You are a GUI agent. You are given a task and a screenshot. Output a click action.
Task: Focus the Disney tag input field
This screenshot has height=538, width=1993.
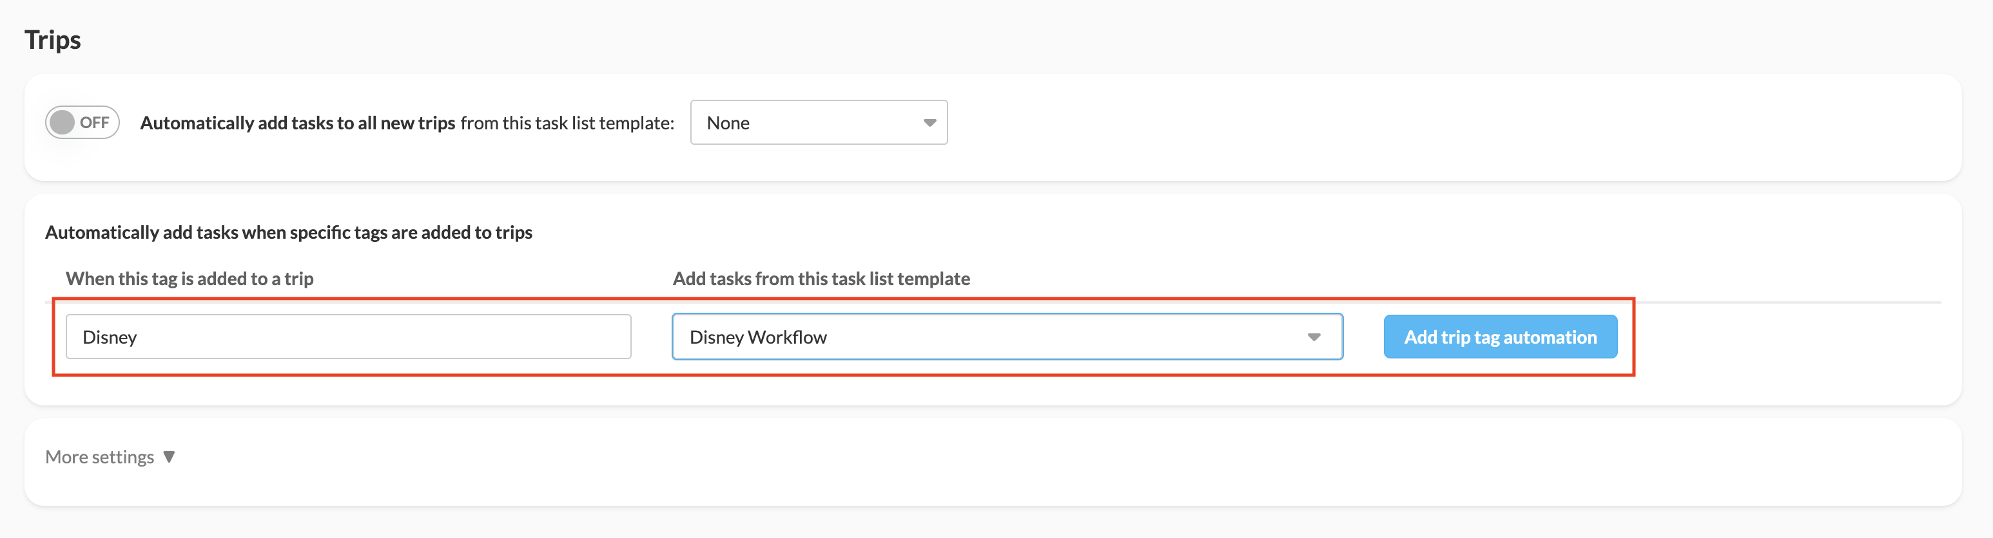(348, 337)
